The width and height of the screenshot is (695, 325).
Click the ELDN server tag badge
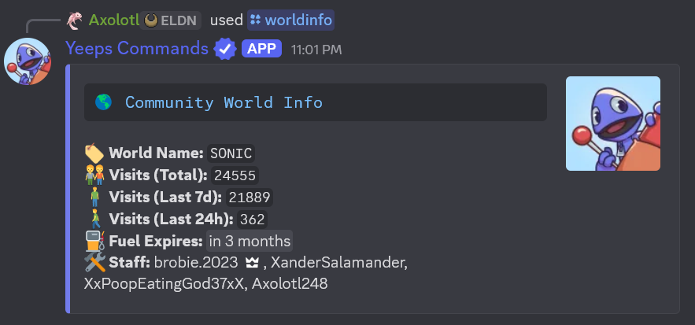click(171, 20)
